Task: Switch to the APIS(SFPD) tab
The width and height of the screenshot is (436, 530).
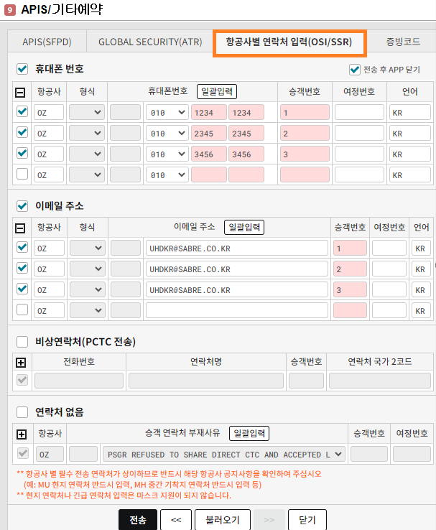Action: point(47,42)
